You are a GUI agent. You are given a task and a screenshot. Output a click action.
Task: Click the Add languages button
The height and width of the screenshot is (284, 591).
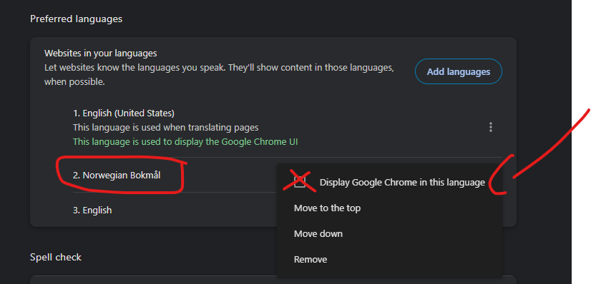(459, 71)
